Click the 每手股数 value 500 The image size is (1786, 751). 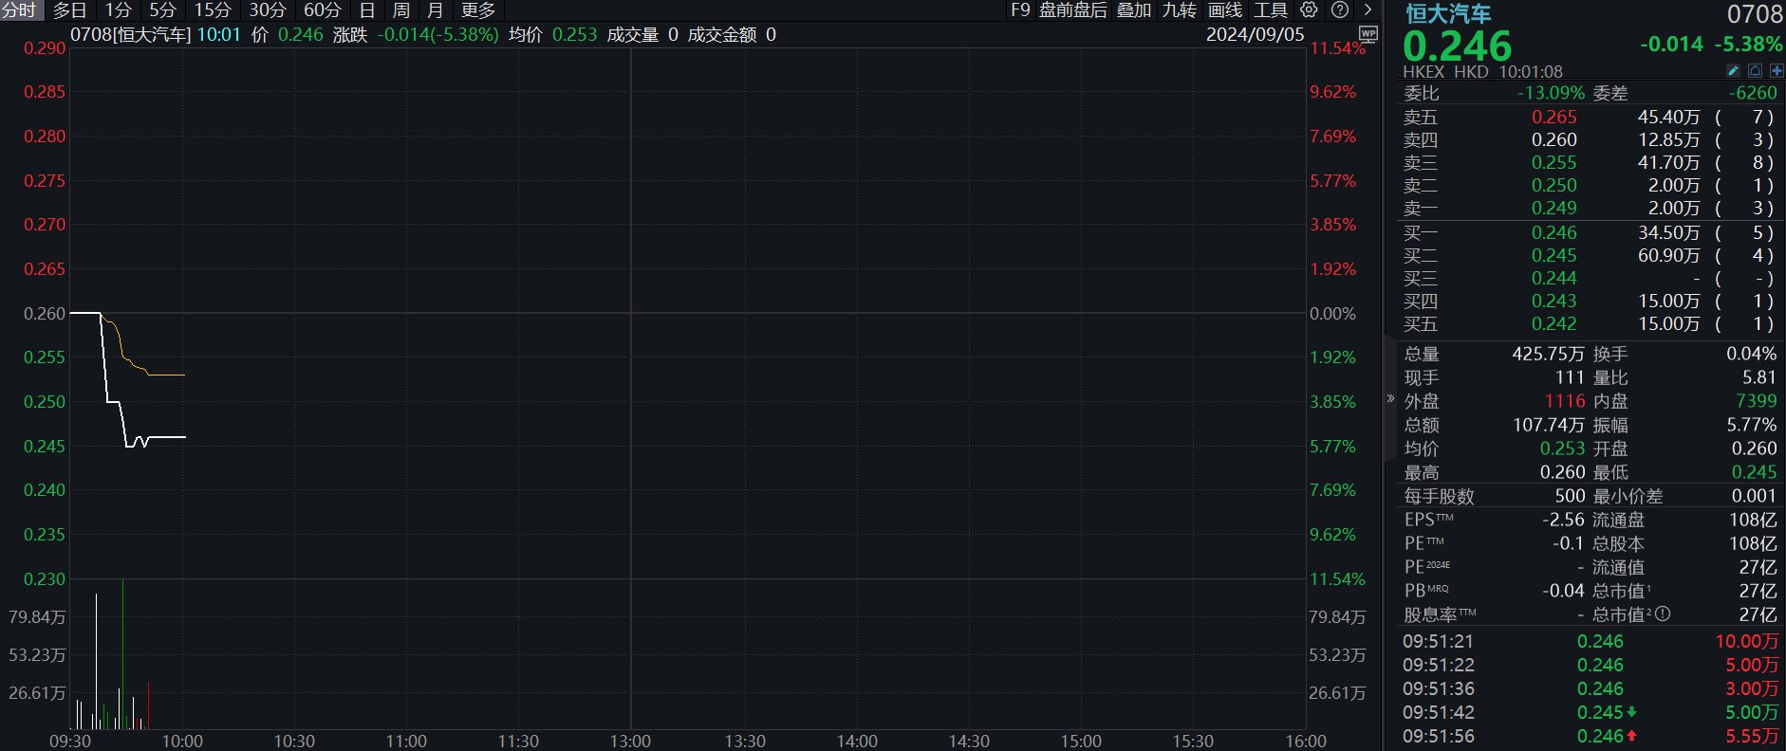1570,496
